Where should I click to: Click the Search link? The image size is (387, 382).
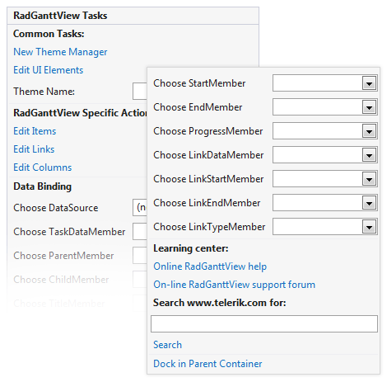click(167, 345)
